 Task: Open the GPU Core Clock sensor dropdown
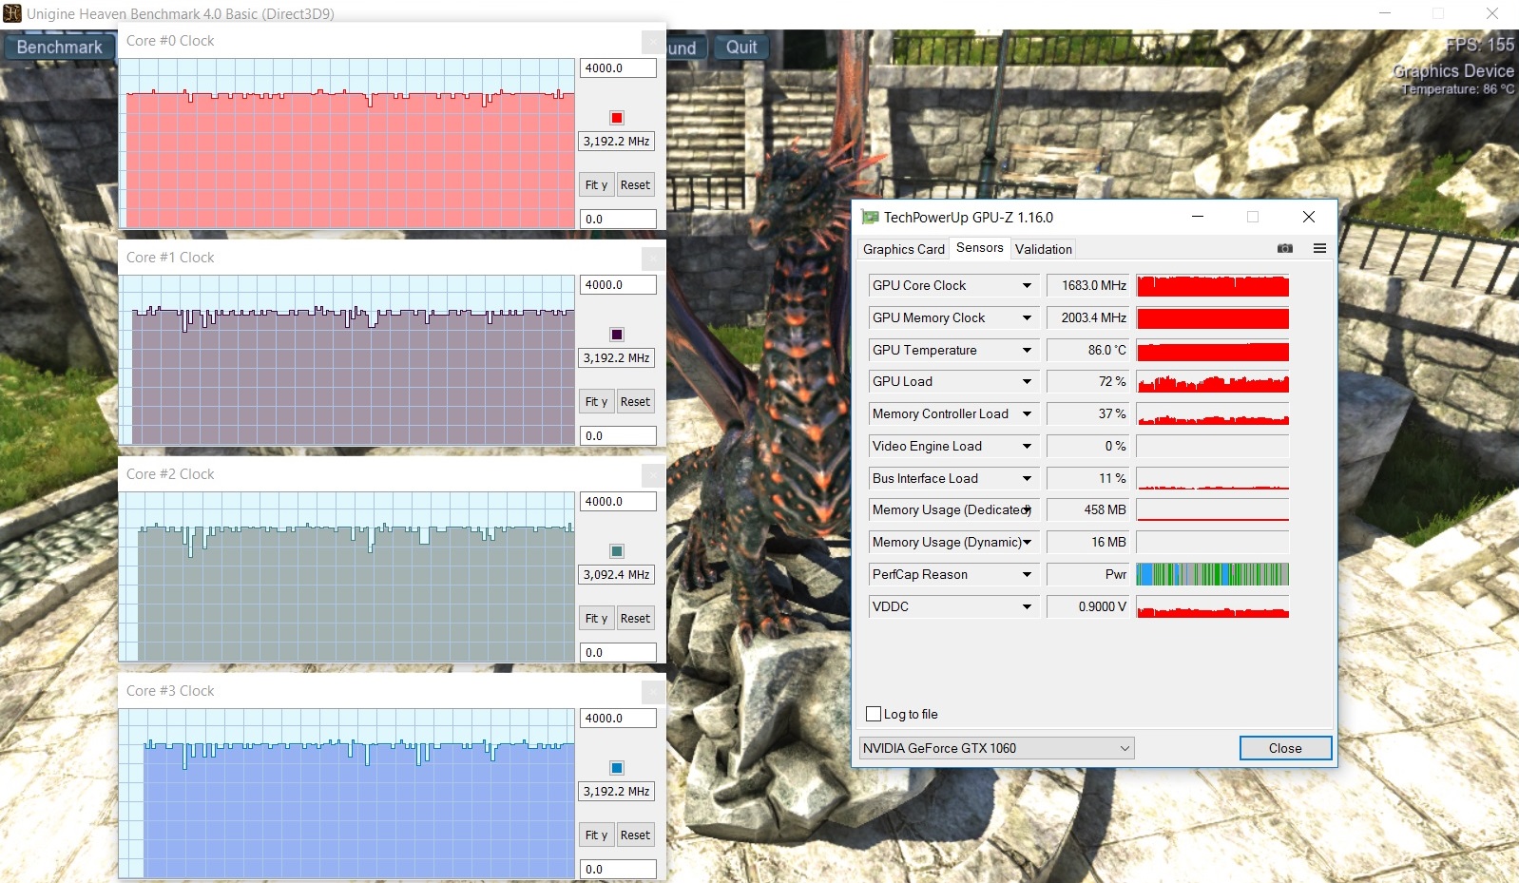pos(1027,285)
